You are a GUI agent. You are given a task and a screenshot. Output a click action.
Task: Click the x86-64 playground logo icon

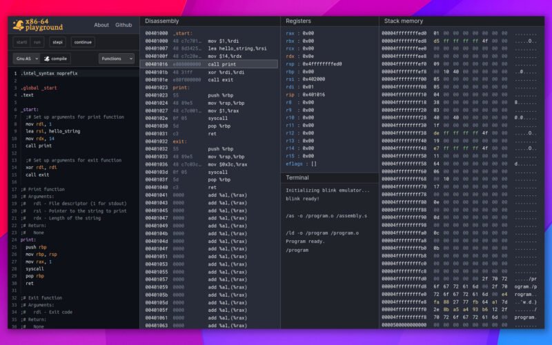[17, 25]
